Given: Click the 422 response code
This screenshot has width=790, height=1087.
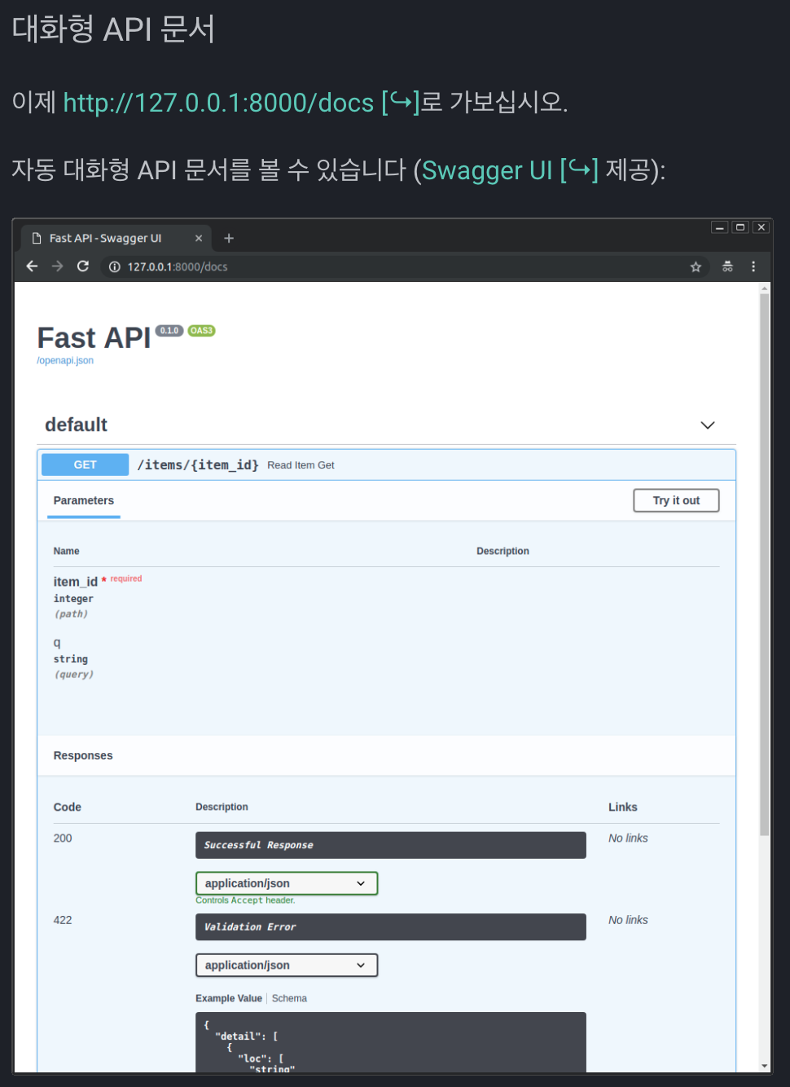Looking at the screenshot, I should click(63, 920).
